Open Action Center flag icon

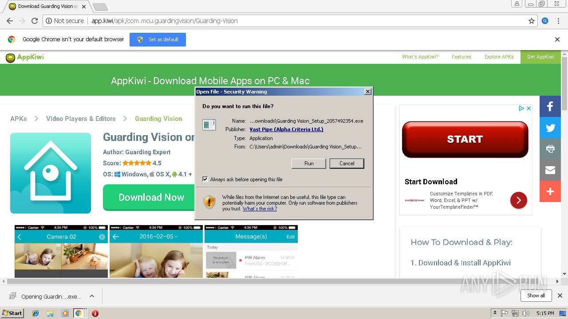(505, 313)
